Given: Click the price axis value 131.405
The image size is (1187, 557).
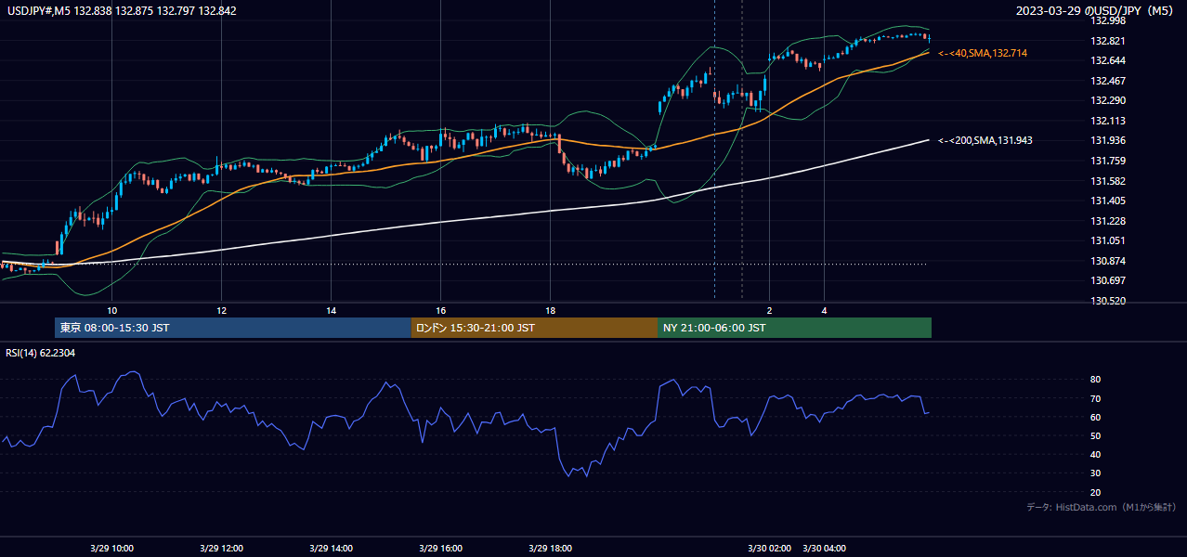Looking at the screenshot, I should pyautogui.click(x=1107, y=201).
